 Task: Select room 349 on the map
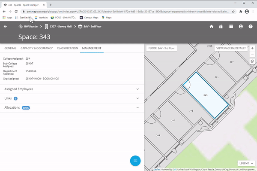point(158,135)
